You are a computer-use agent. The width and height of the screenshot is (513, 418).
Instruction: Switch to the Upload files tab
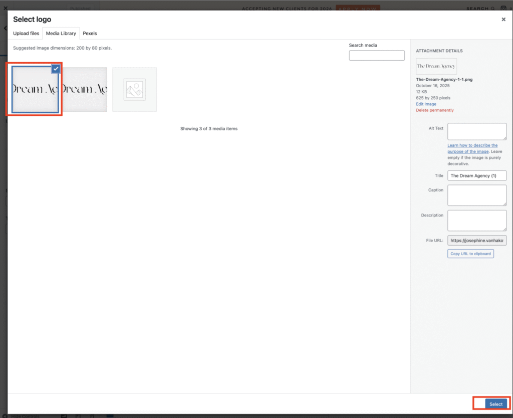[26, 34]
